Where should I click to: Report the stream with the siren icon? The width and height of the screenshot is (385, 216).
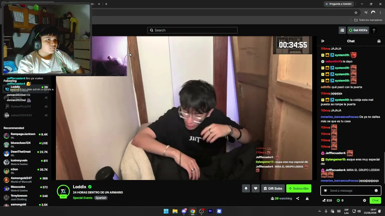(307, 198)
